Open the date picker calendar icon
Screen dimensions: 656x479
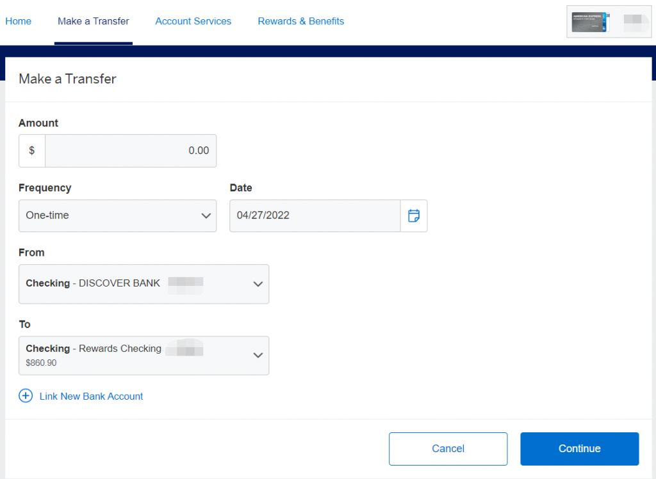(x=414, y=216)
